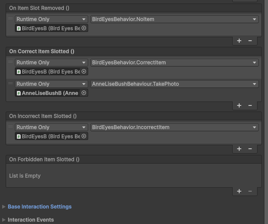The image size is (268, 224).
Task: Add listener to On Incorrect Item Slotted
Action: tap(239, 148)
